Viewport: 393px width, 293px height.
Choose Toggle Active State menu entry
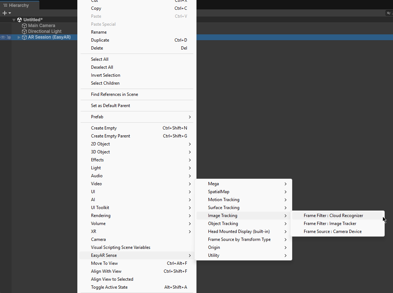tap(109, 287)
